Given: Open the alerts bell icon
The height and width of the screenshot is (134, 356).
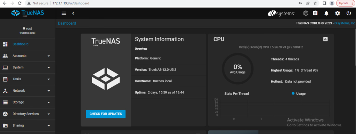Looking at the screenshot, I should [x=326, y=14].
